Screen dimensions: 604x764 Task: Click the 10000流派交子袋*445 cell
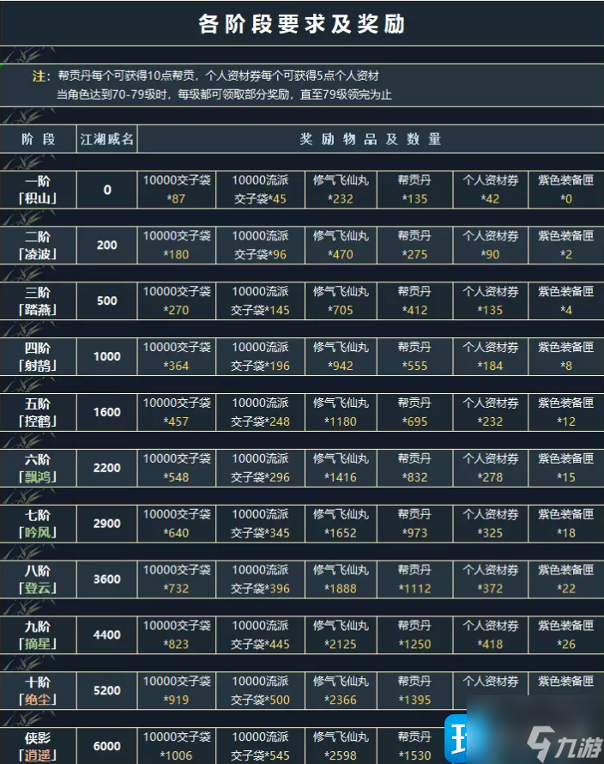coord(260,635)
